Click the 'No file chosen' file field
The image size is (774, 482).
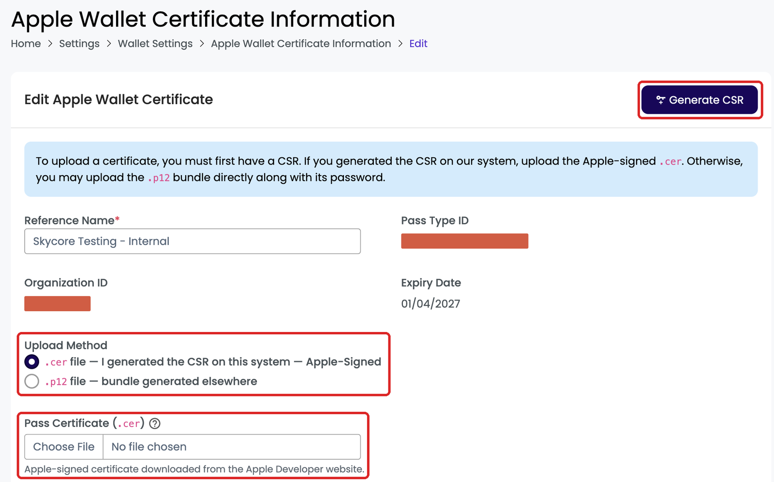coord(232,447)
